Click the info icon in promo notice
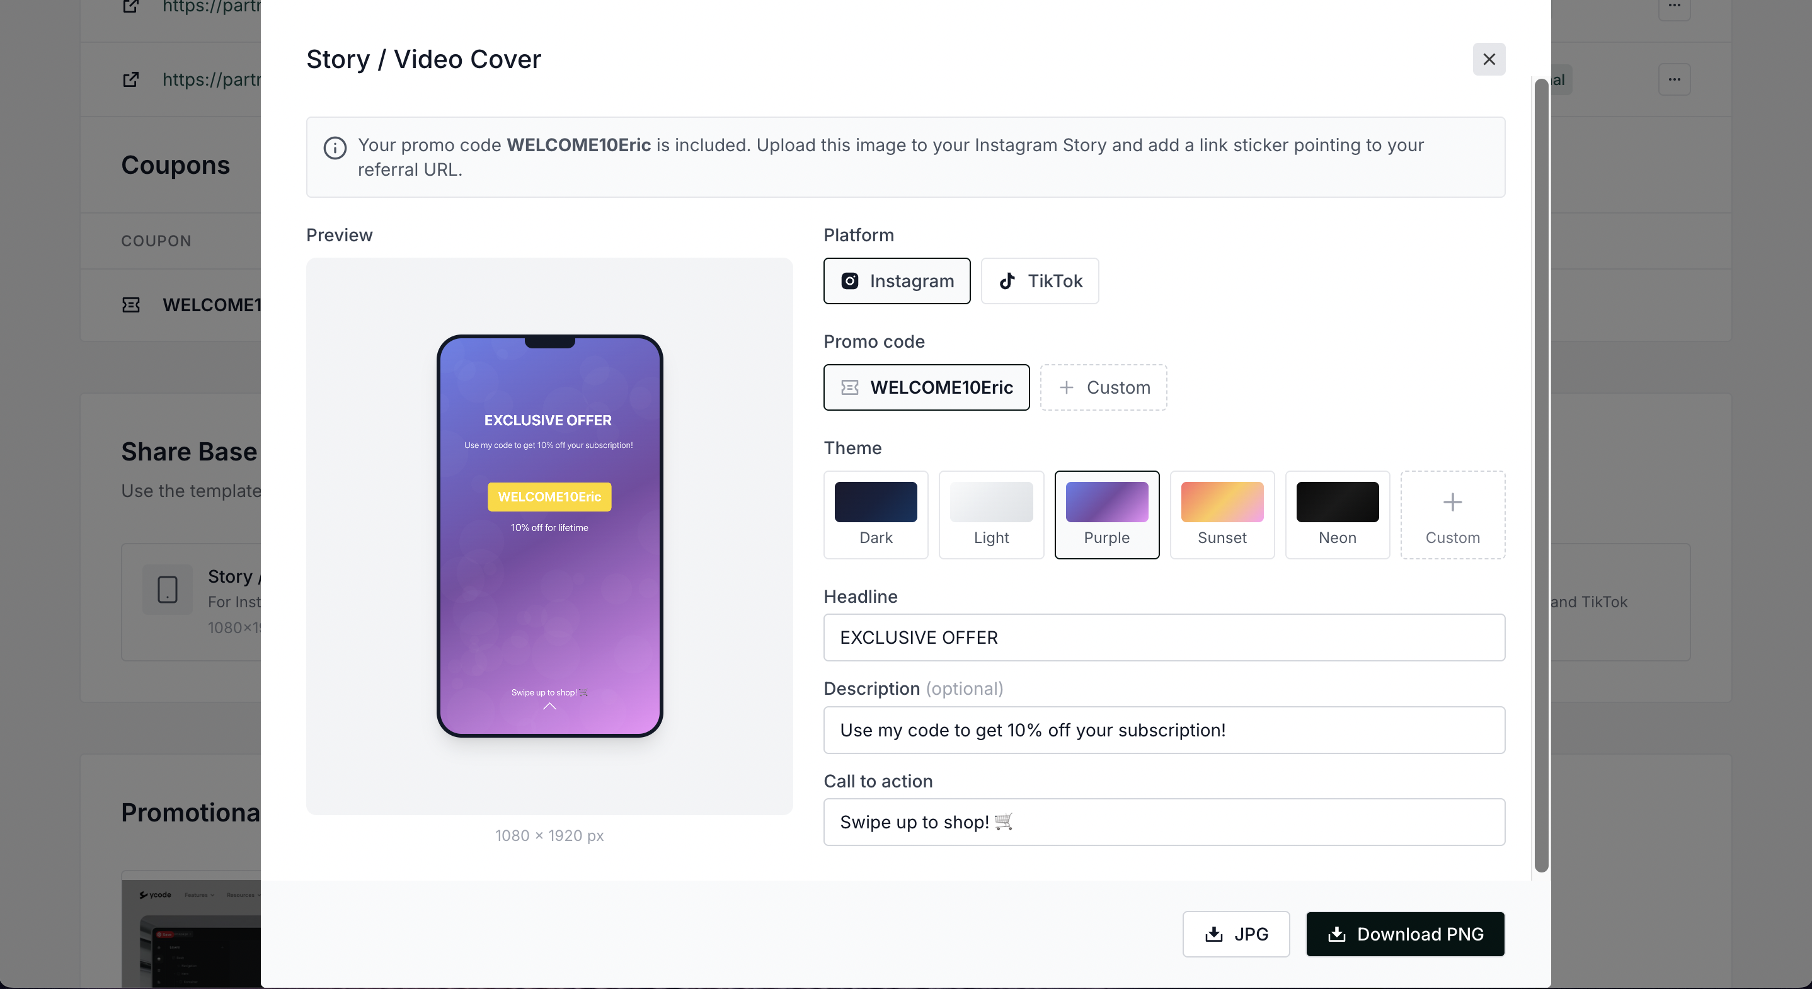 click(335, 147)
